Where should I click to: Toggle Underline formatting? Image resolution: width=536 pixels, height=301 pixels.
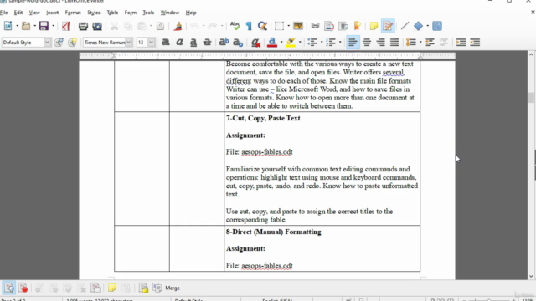click(193, 43)
